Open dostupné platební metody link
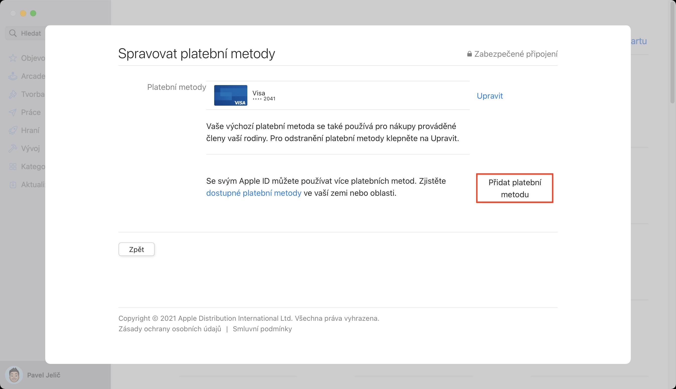The image size is (676, 389). pos(253,193)
